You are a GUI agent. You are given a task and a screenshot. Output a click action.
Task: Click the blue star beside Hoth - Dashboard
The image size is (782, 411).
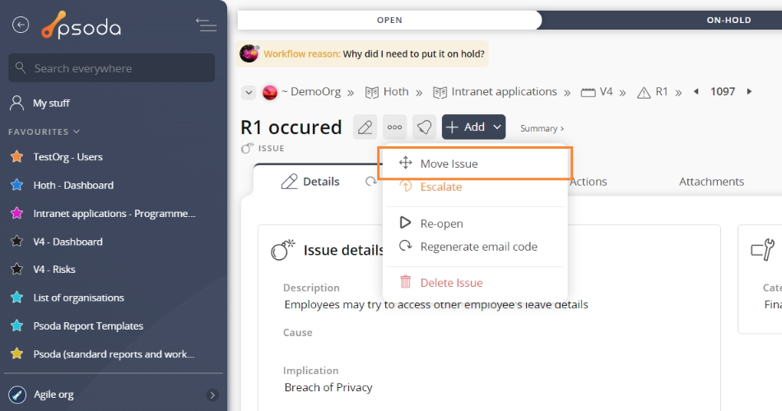17,185
